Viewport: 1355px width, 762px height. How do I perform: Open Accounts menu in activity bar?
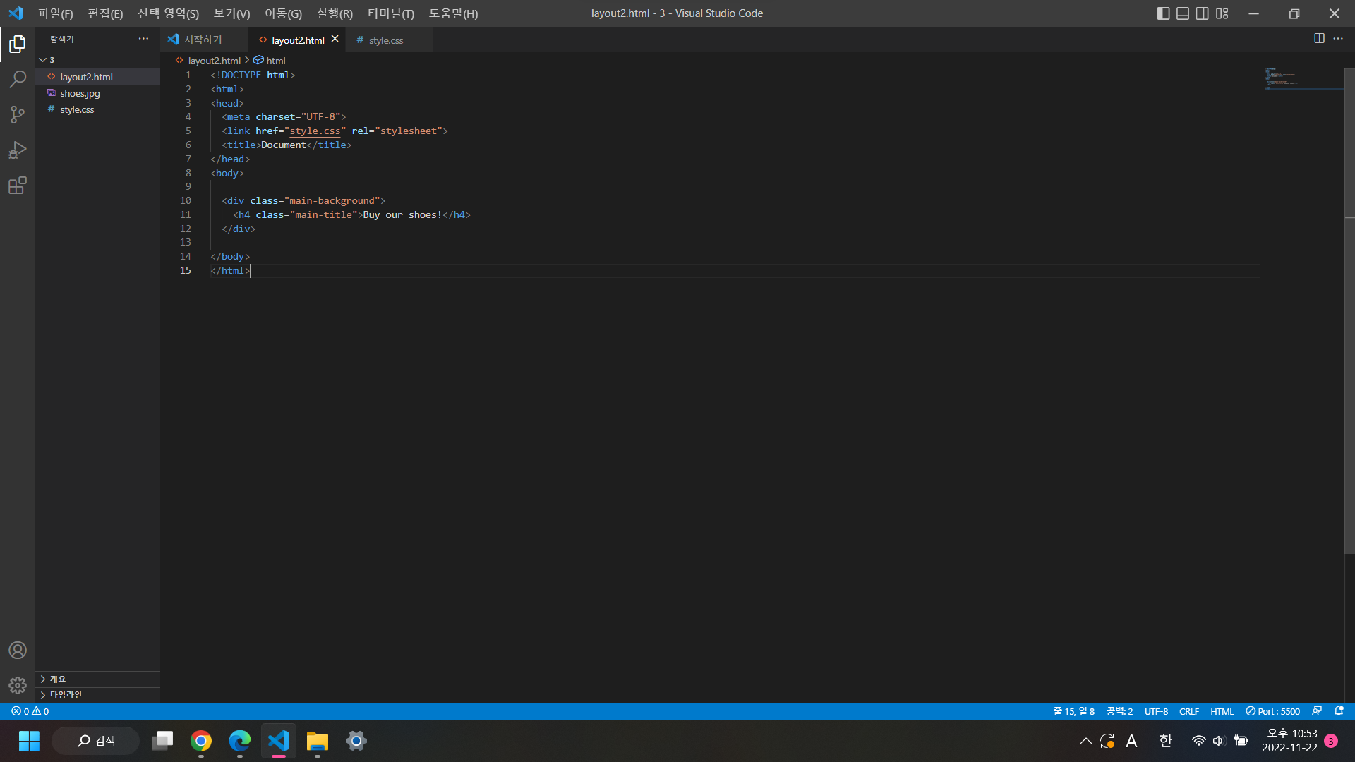click(18, 650)
